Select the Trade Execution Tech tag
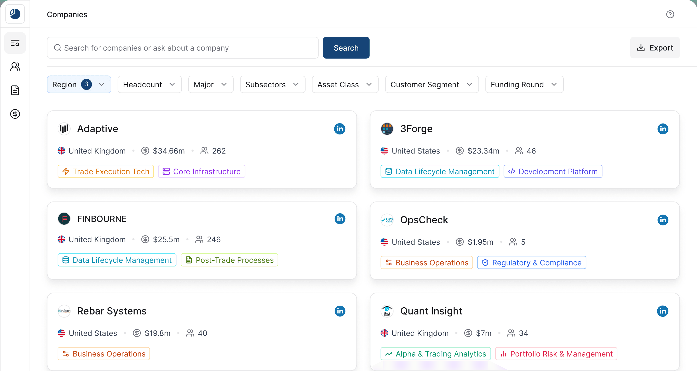The image size is (697, 371). (x=106, y=171)
